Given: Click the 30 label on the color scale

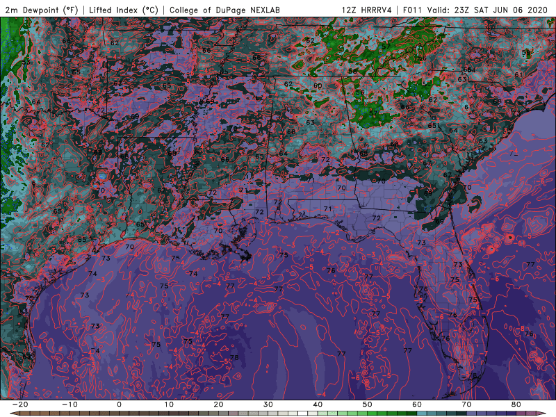Looking at the screenshot, I should click(x=268, y=404).
